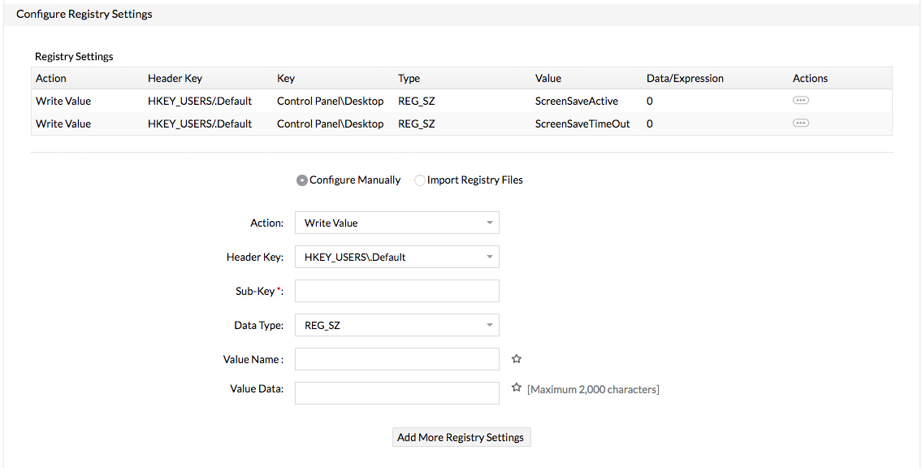Click the Configure Registry Settings header
Viewport: 922px width, 468px height.
[x=84, y=14]
